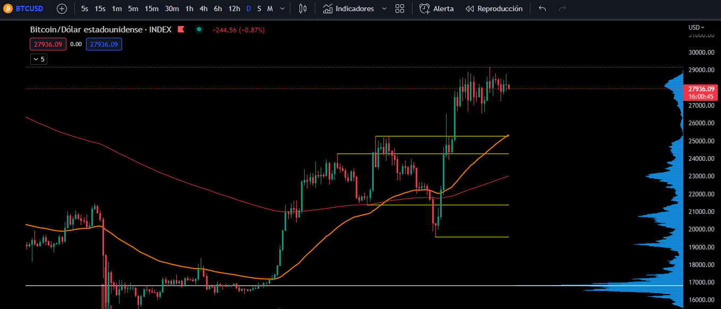Expand the collapsed indicators legend showing 5
721x309 pixels.
(39, 59)
